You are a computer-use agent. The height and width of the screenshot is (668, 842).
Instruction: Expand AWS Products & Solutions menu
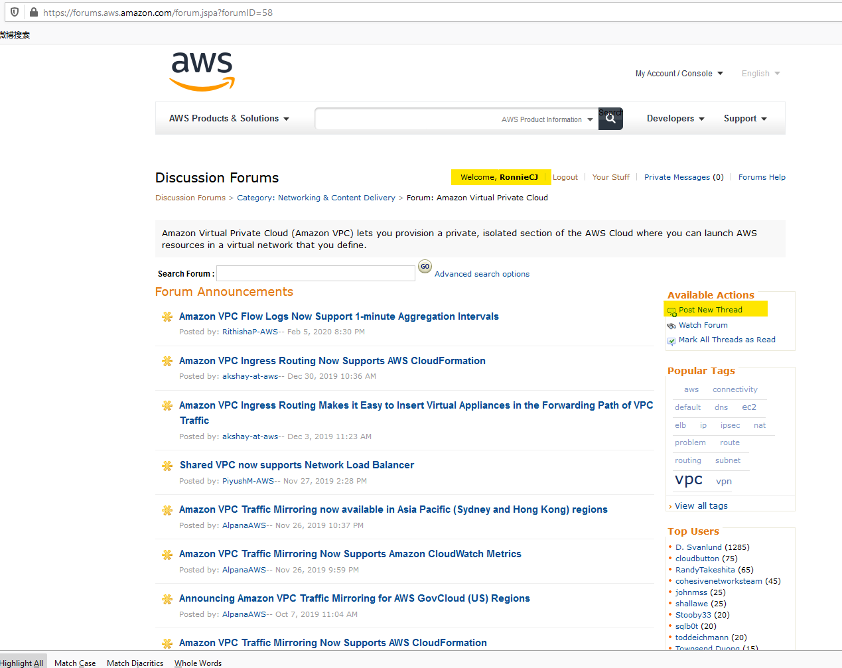[x=229, y=118]
